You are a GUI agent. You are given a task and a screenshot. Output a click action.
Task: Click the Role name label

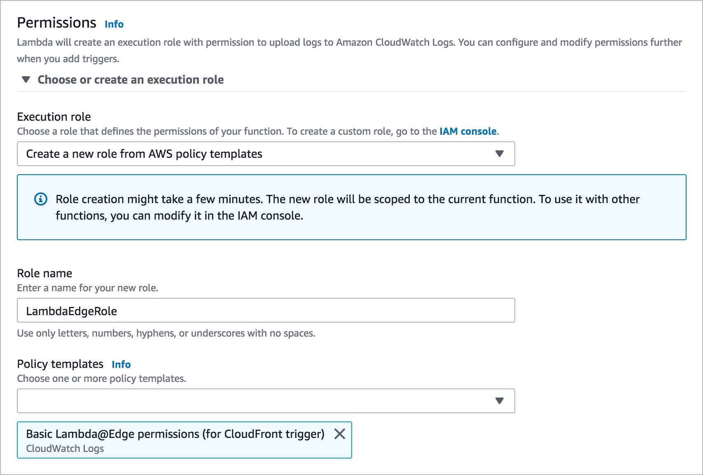tap(44, 273)
